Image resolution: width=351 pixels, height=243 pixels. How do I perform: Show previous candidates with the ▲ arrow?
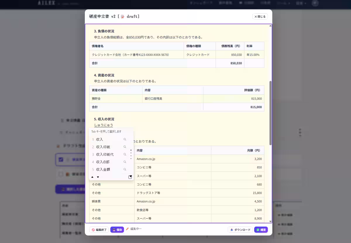click(92, 177)
